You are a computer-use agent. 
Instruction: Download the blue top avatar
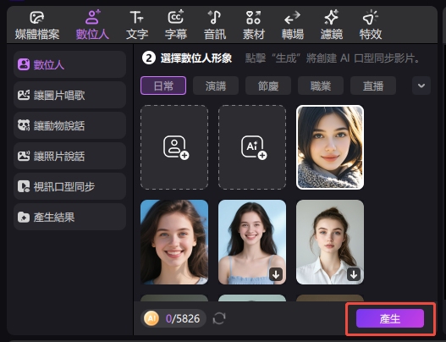click(x=276, y=274)
